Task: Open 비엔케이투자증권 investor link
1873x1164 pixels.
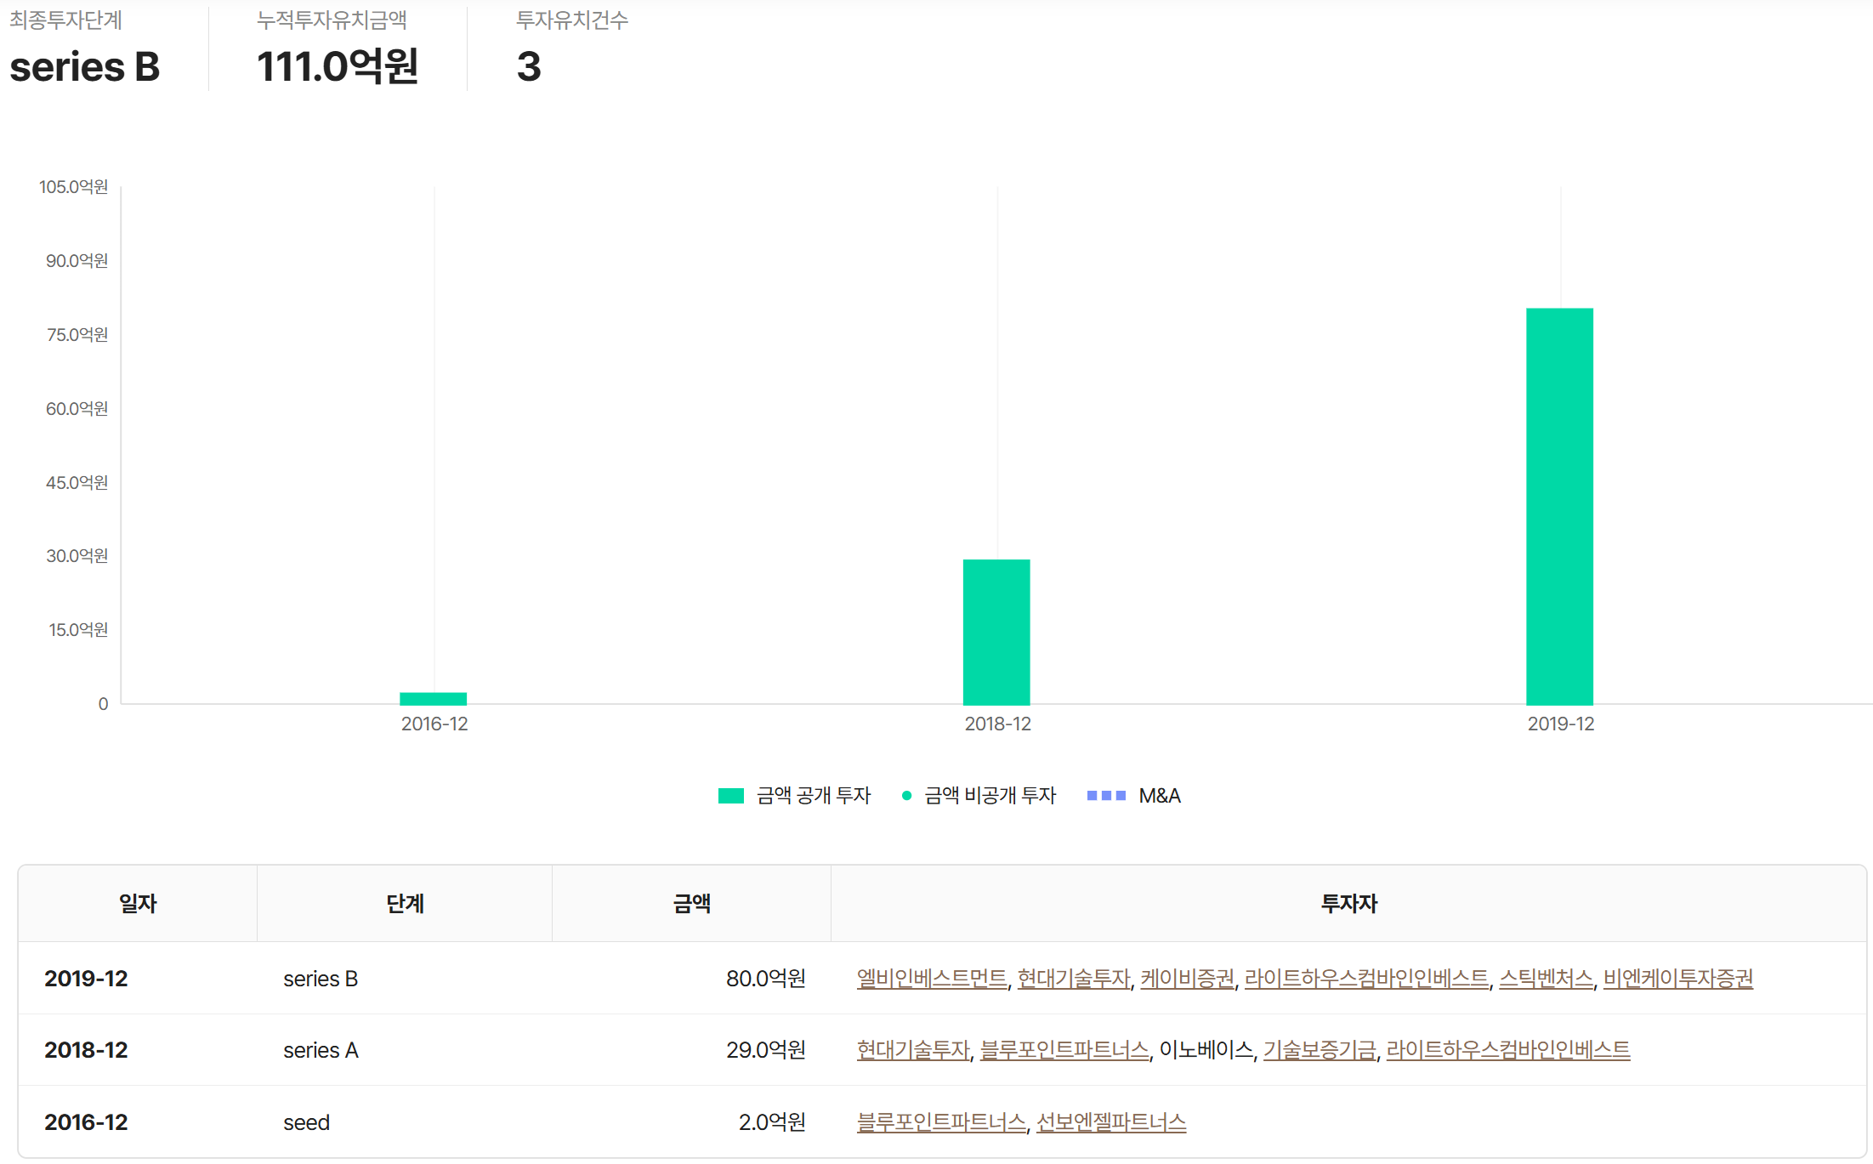Action: click(1677, 979)
